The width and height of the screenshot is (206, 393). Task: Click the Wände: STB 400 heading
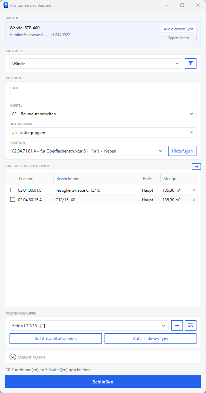[25, 28]
